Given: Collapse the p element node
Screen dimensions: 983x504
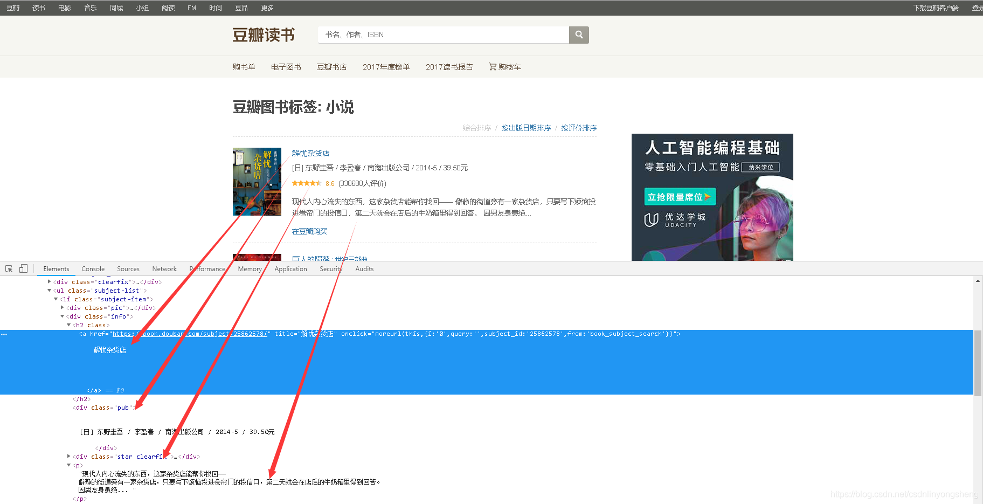Looking at the screenshot, I should 69,465.
